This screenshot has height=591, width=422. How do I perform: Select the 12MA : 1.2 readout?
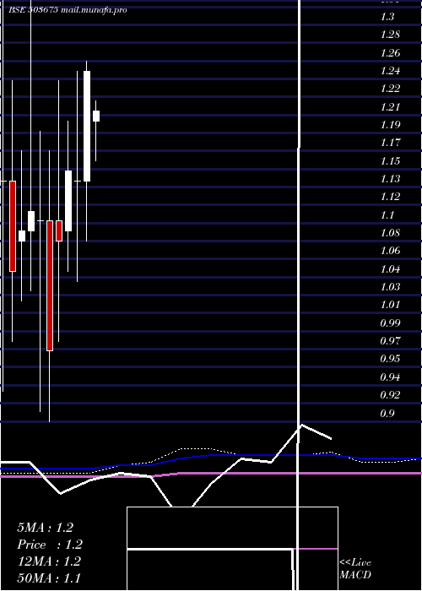pos(49,561)
